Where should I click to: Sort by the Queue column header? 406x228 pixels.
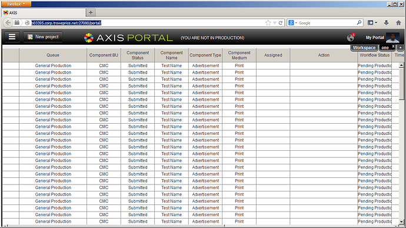pos(53,55)
